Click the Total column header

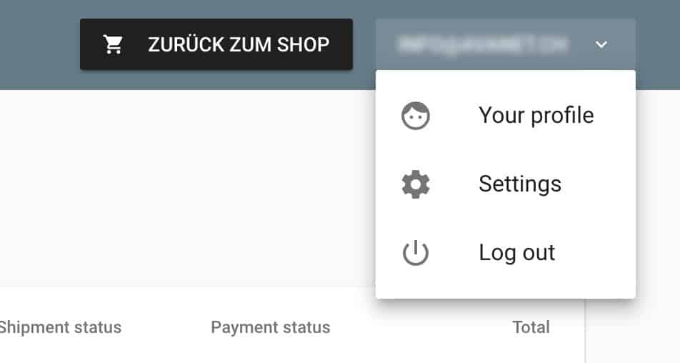click(x=531, y=327)
